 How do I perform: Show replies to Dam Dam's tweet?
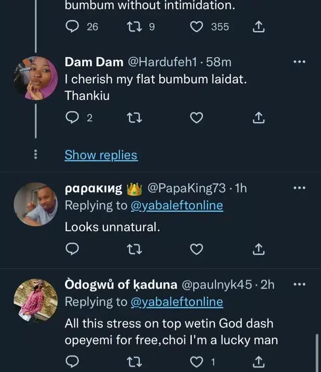tap(101, 155)
